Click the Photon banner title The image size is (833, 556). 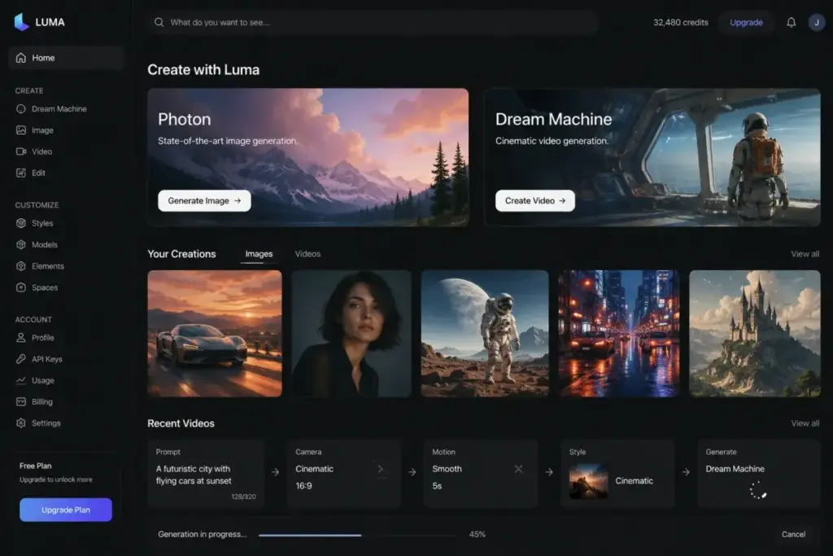(185, 119)
